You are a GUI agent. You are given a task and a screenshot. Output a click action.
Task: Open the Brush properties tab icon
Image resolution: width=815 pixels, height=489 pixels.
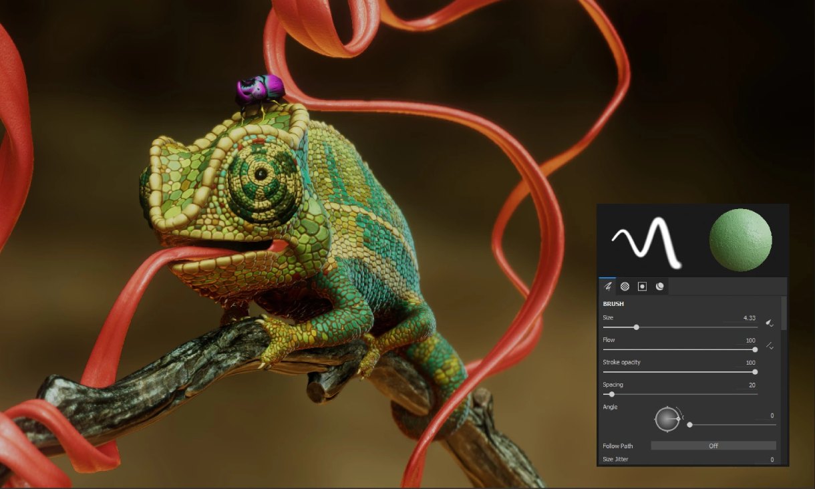coord(608,287)
